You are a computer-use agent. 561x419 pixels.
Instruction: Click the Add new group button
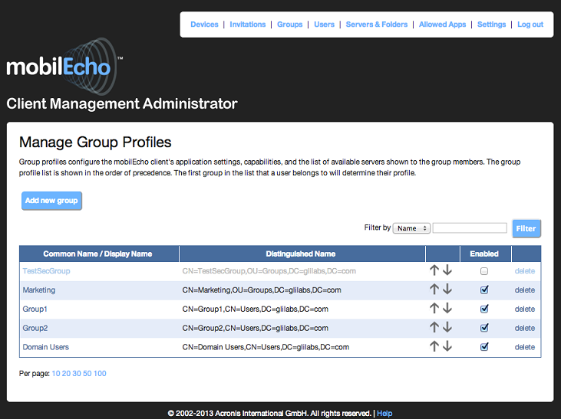coord(51,201)
